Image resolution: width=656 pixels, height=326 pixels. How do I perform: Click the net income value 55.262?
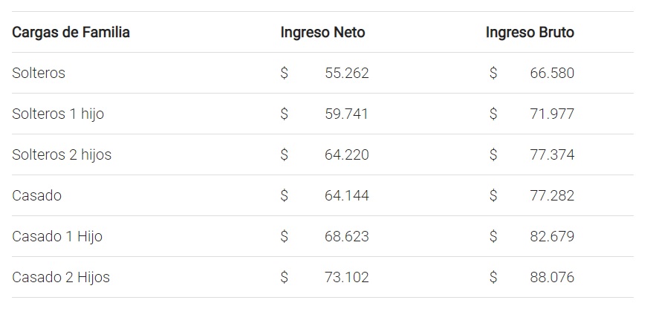pos(346,74)
